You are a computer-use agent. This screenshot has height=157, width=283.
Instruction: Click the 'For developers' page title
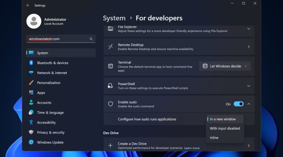(159, 18)
